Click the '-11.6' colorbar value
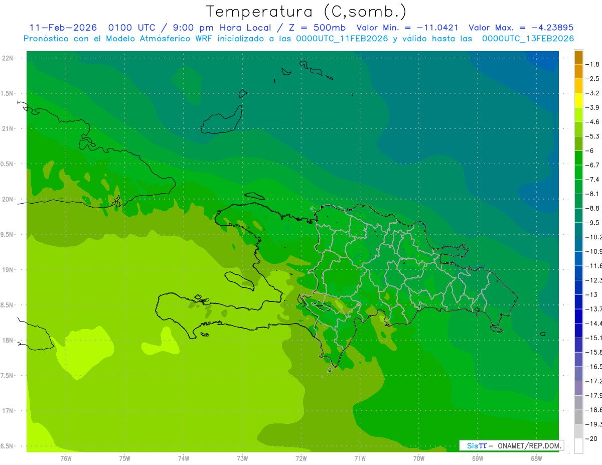Viewport: 602px width, 465px height. (594, 265)
